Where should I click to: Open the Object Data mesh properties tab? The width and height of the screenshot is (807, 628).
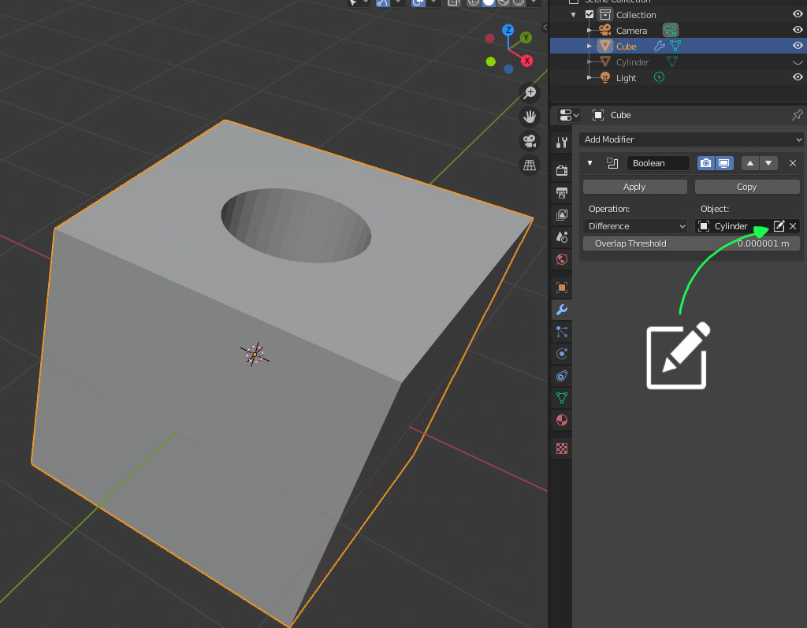(561, 398)
